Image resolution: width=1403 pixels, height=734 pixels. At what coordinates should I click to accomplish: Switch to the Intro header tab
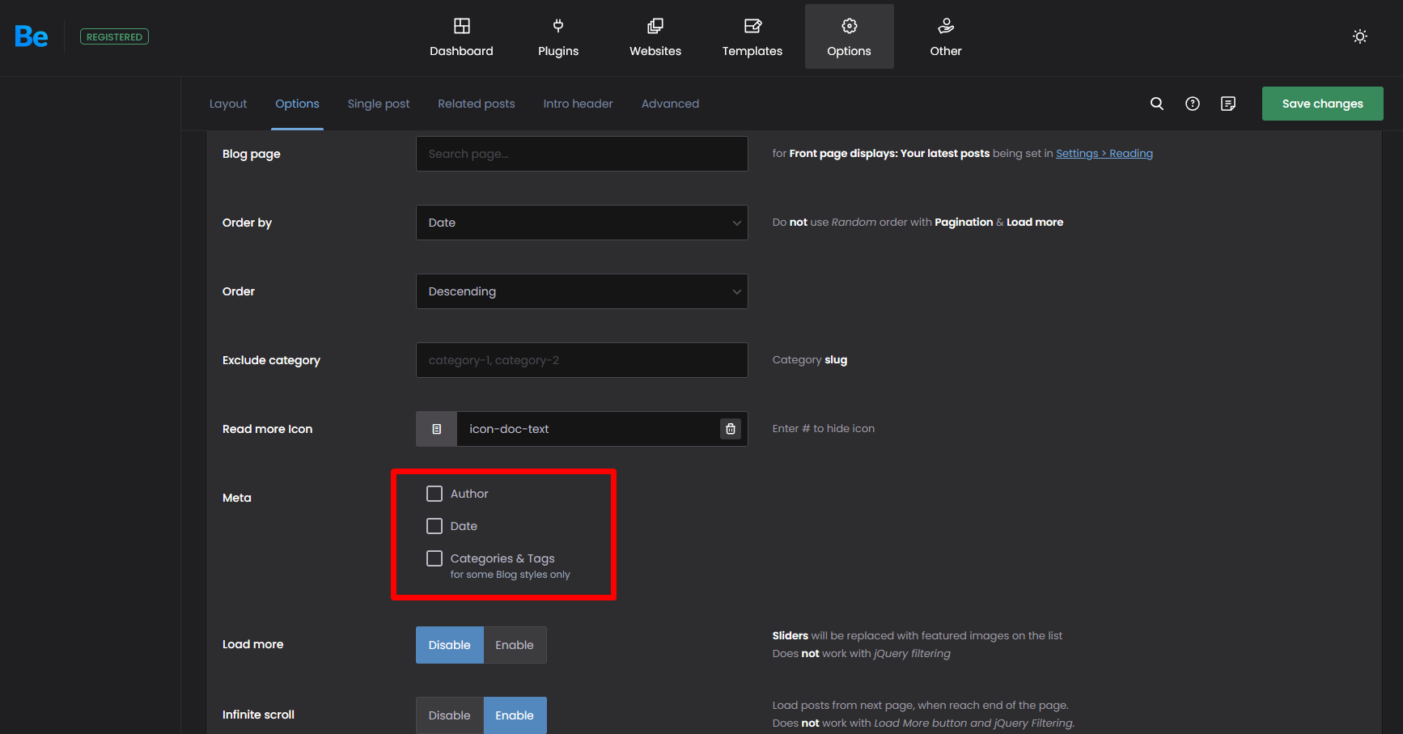point(578,104)
